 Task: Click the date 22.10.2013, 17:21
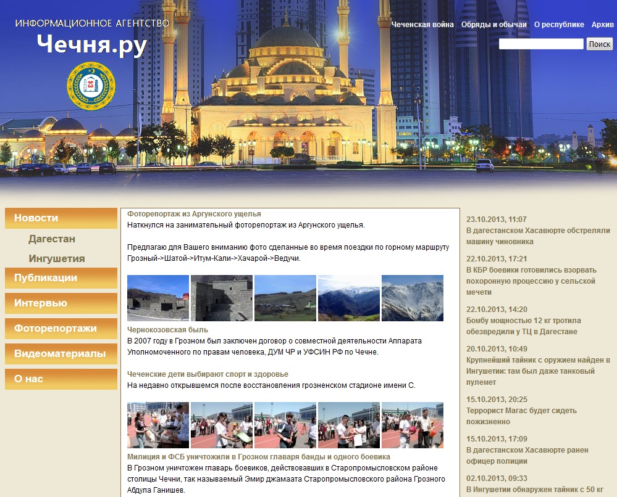(x=496, y=259)
